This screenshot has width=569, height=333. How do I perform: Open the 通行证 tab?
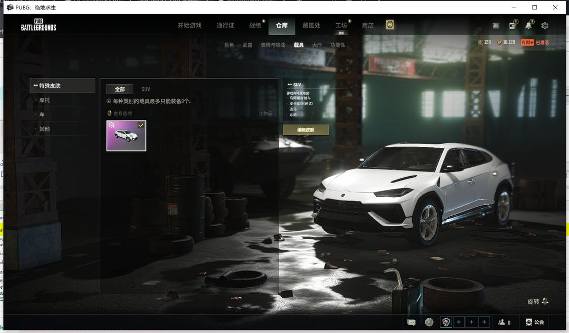(225, 25)
